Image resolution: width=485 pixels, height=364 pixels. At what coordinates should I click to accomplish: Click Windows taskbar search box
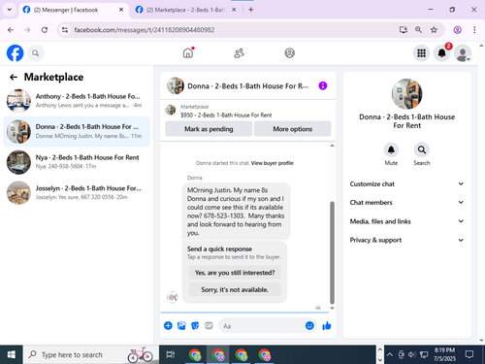point(91,354)
